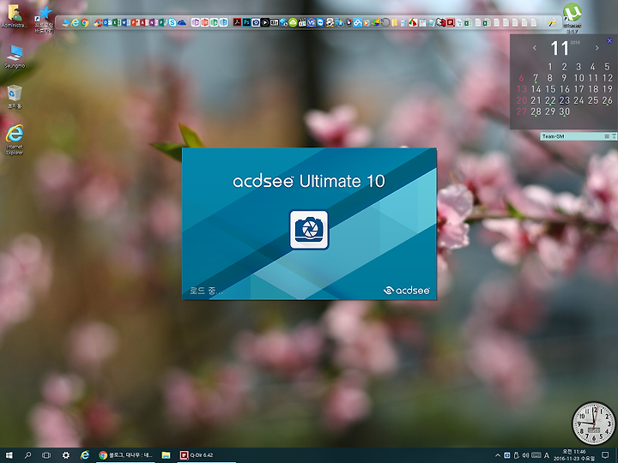Open the Administrator user folder icon
This screenshot has height=463, width=618.
15,15
